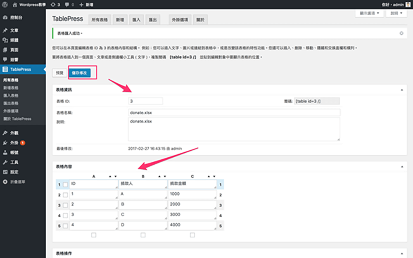The height and width of the screenshot is (258, 413).
Task: Click the 媒體 media icon in sidebar
Action: pyautogui.click(x=5, y=40)
